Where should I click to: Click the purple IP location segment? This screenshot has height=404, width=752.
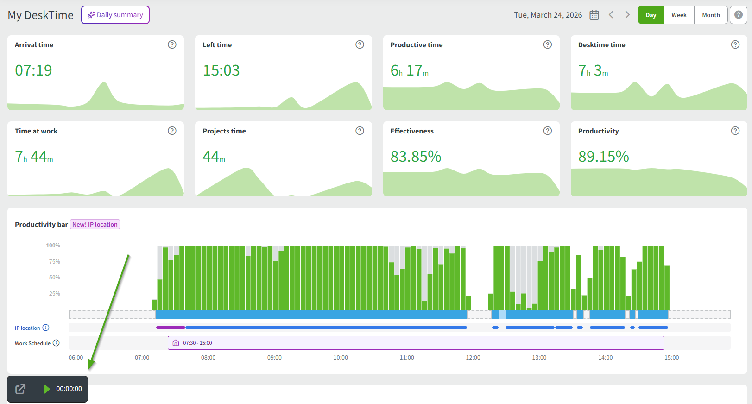[x=171, y=328]
